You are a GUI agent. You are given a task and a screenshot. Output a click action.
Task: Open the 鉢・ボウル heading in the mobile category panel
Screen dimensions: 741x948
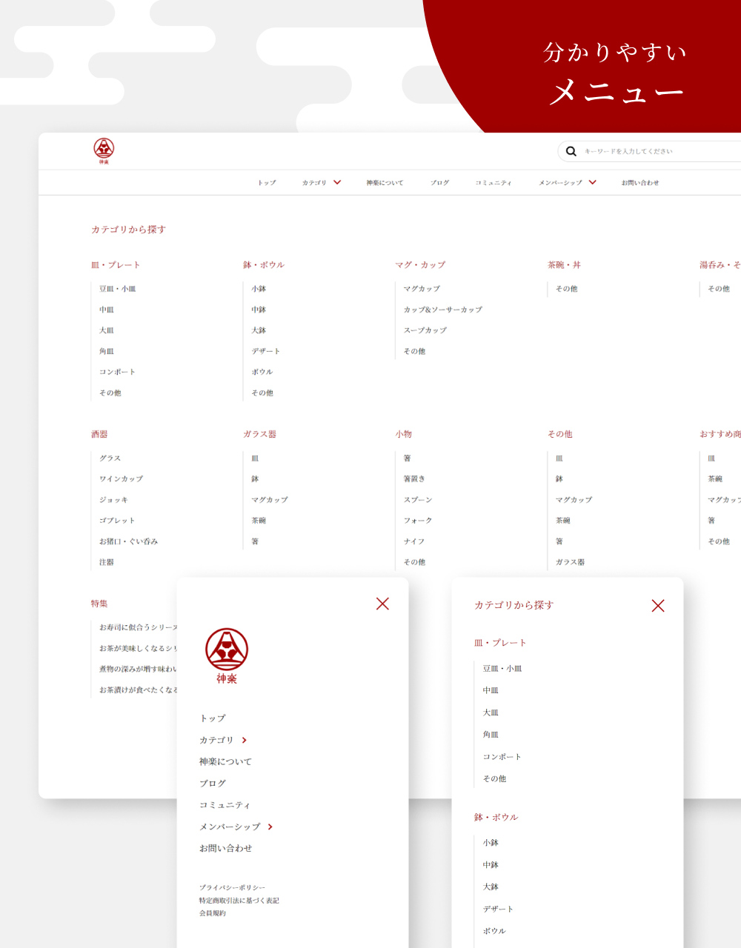pos(496,818)
